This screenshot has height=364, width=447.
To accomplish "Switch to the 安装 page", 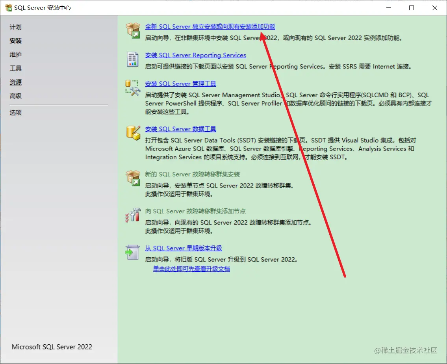I will [15, 41].
